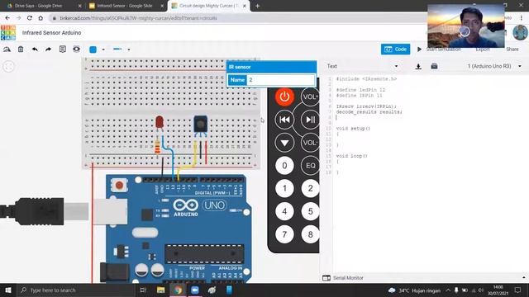The height and width of the screenshot is (297, 529).
Task: Click the Code button
Action: pyautogui.click(x=395, y=49)
